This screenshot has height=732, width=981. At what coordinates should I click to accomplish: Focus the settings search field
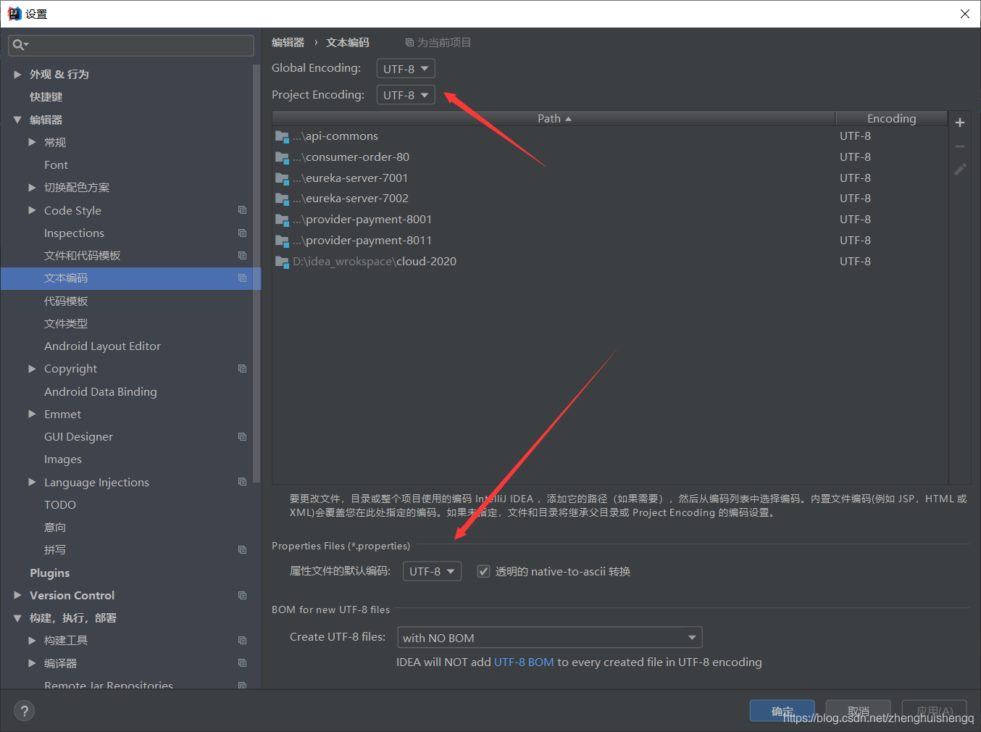click(131, 45)
